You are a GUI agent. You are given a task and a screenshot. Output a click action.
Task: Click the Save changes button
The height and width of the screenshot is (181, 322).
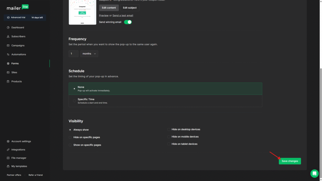(290, 161)
